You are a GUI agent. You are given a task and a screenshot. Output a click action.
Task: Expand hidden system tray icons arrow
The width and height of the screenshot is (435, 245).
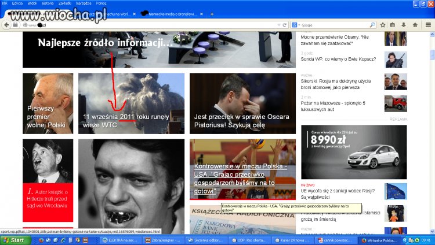tap(405, 240)
